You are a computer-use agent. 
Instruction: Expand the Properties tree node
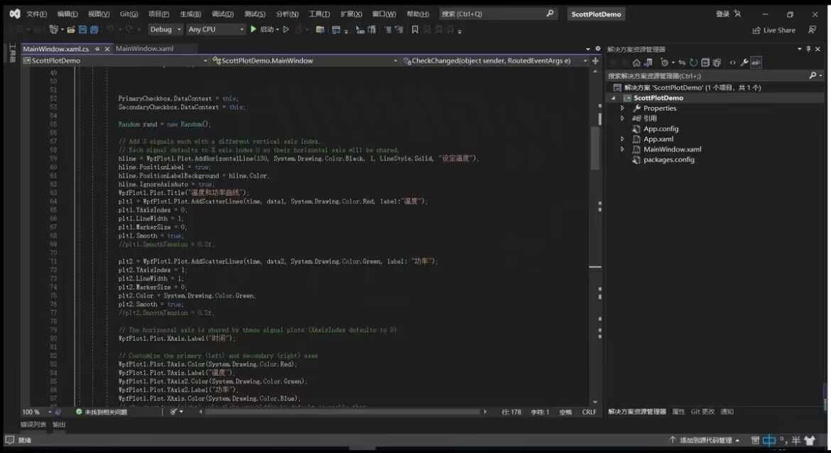coord(623,108)
